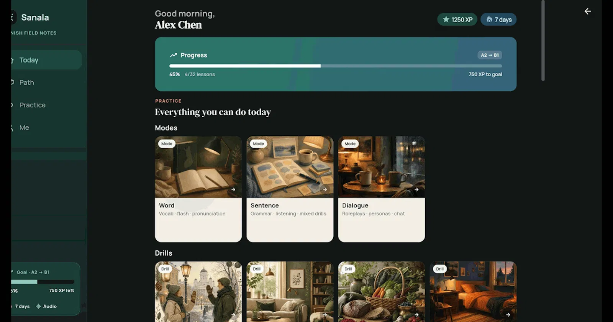Click 'Roleplays · personas · chat' subtitle

point(373,214)
